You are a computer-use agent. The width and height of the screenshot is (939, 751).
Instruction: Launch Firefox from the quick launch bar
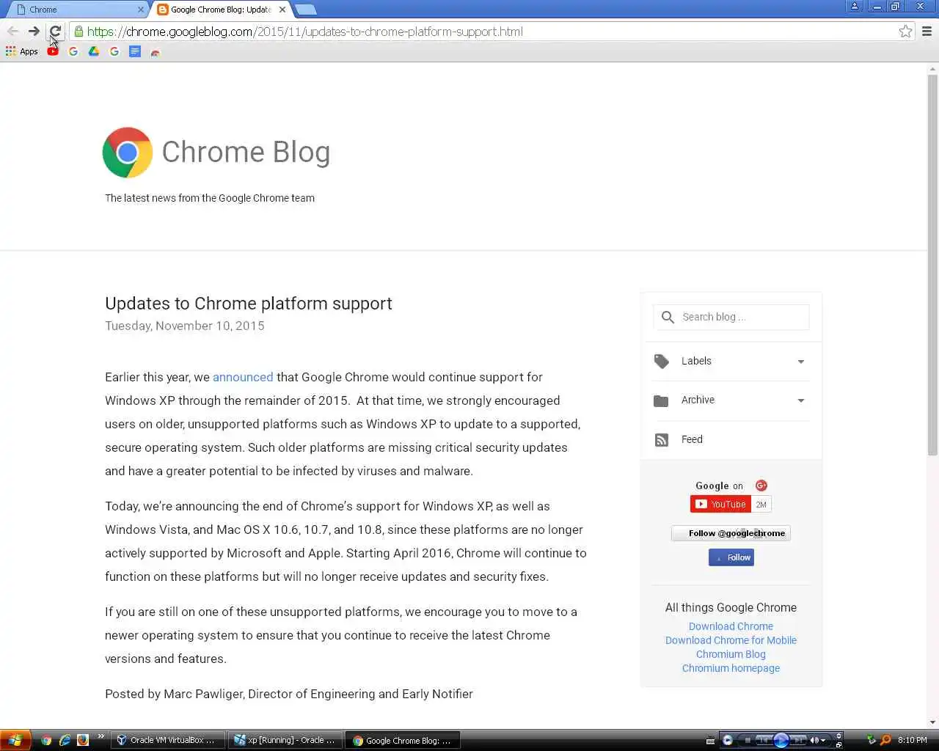83,740
